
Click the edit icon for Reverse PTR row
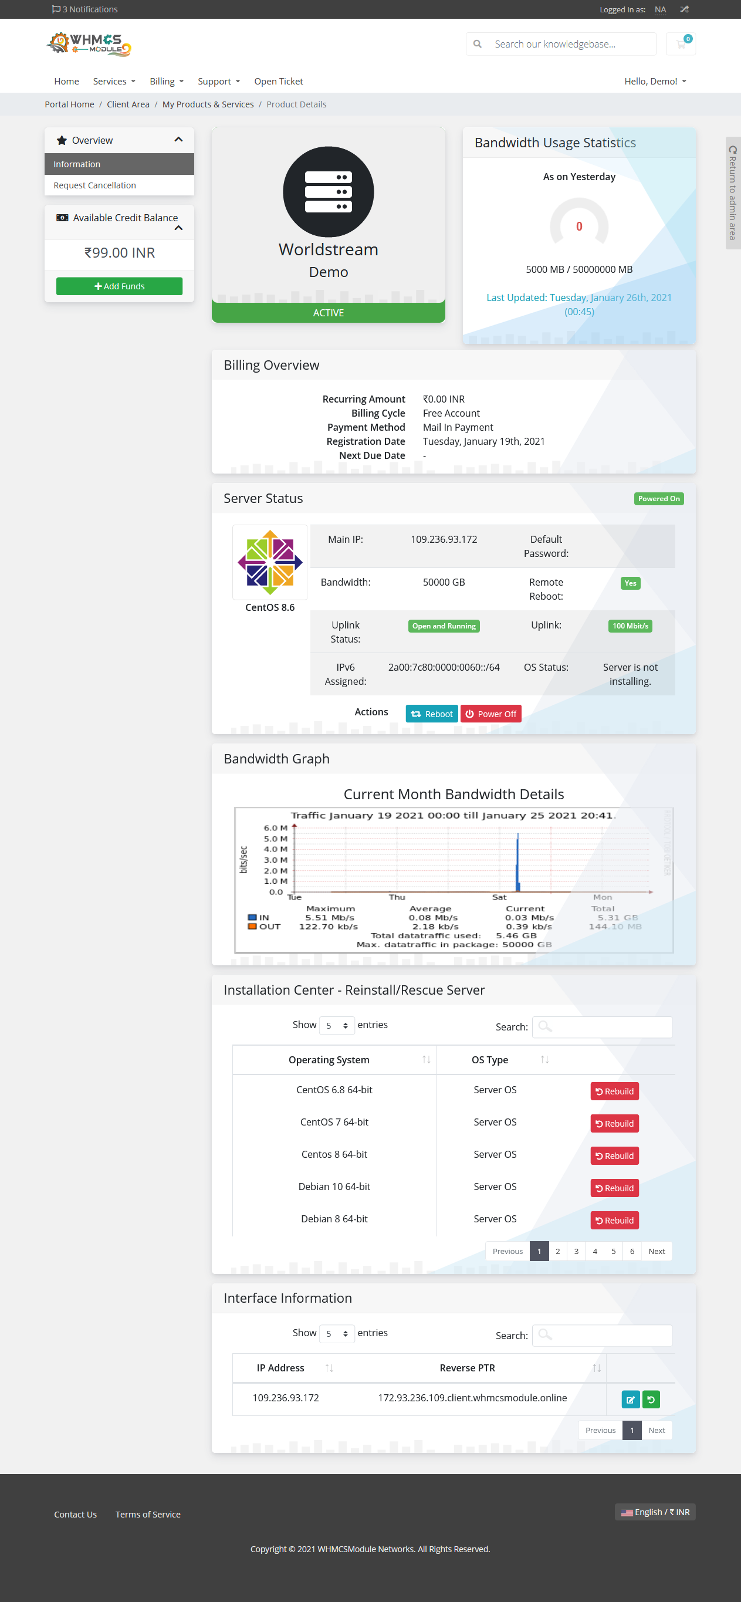(x=630, y=1400)
